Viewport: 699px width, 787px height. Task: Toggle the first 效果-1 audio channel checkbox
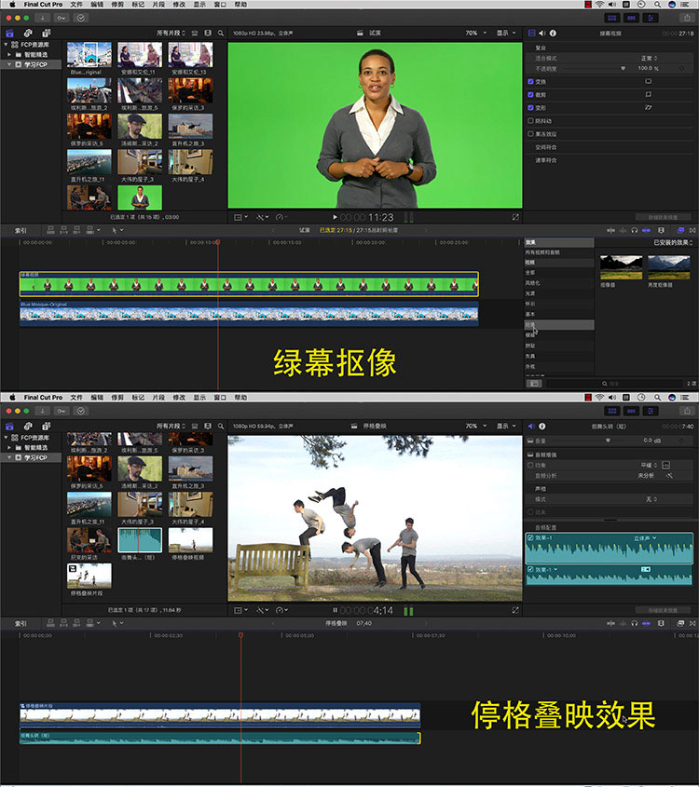(x=531, y=537)
